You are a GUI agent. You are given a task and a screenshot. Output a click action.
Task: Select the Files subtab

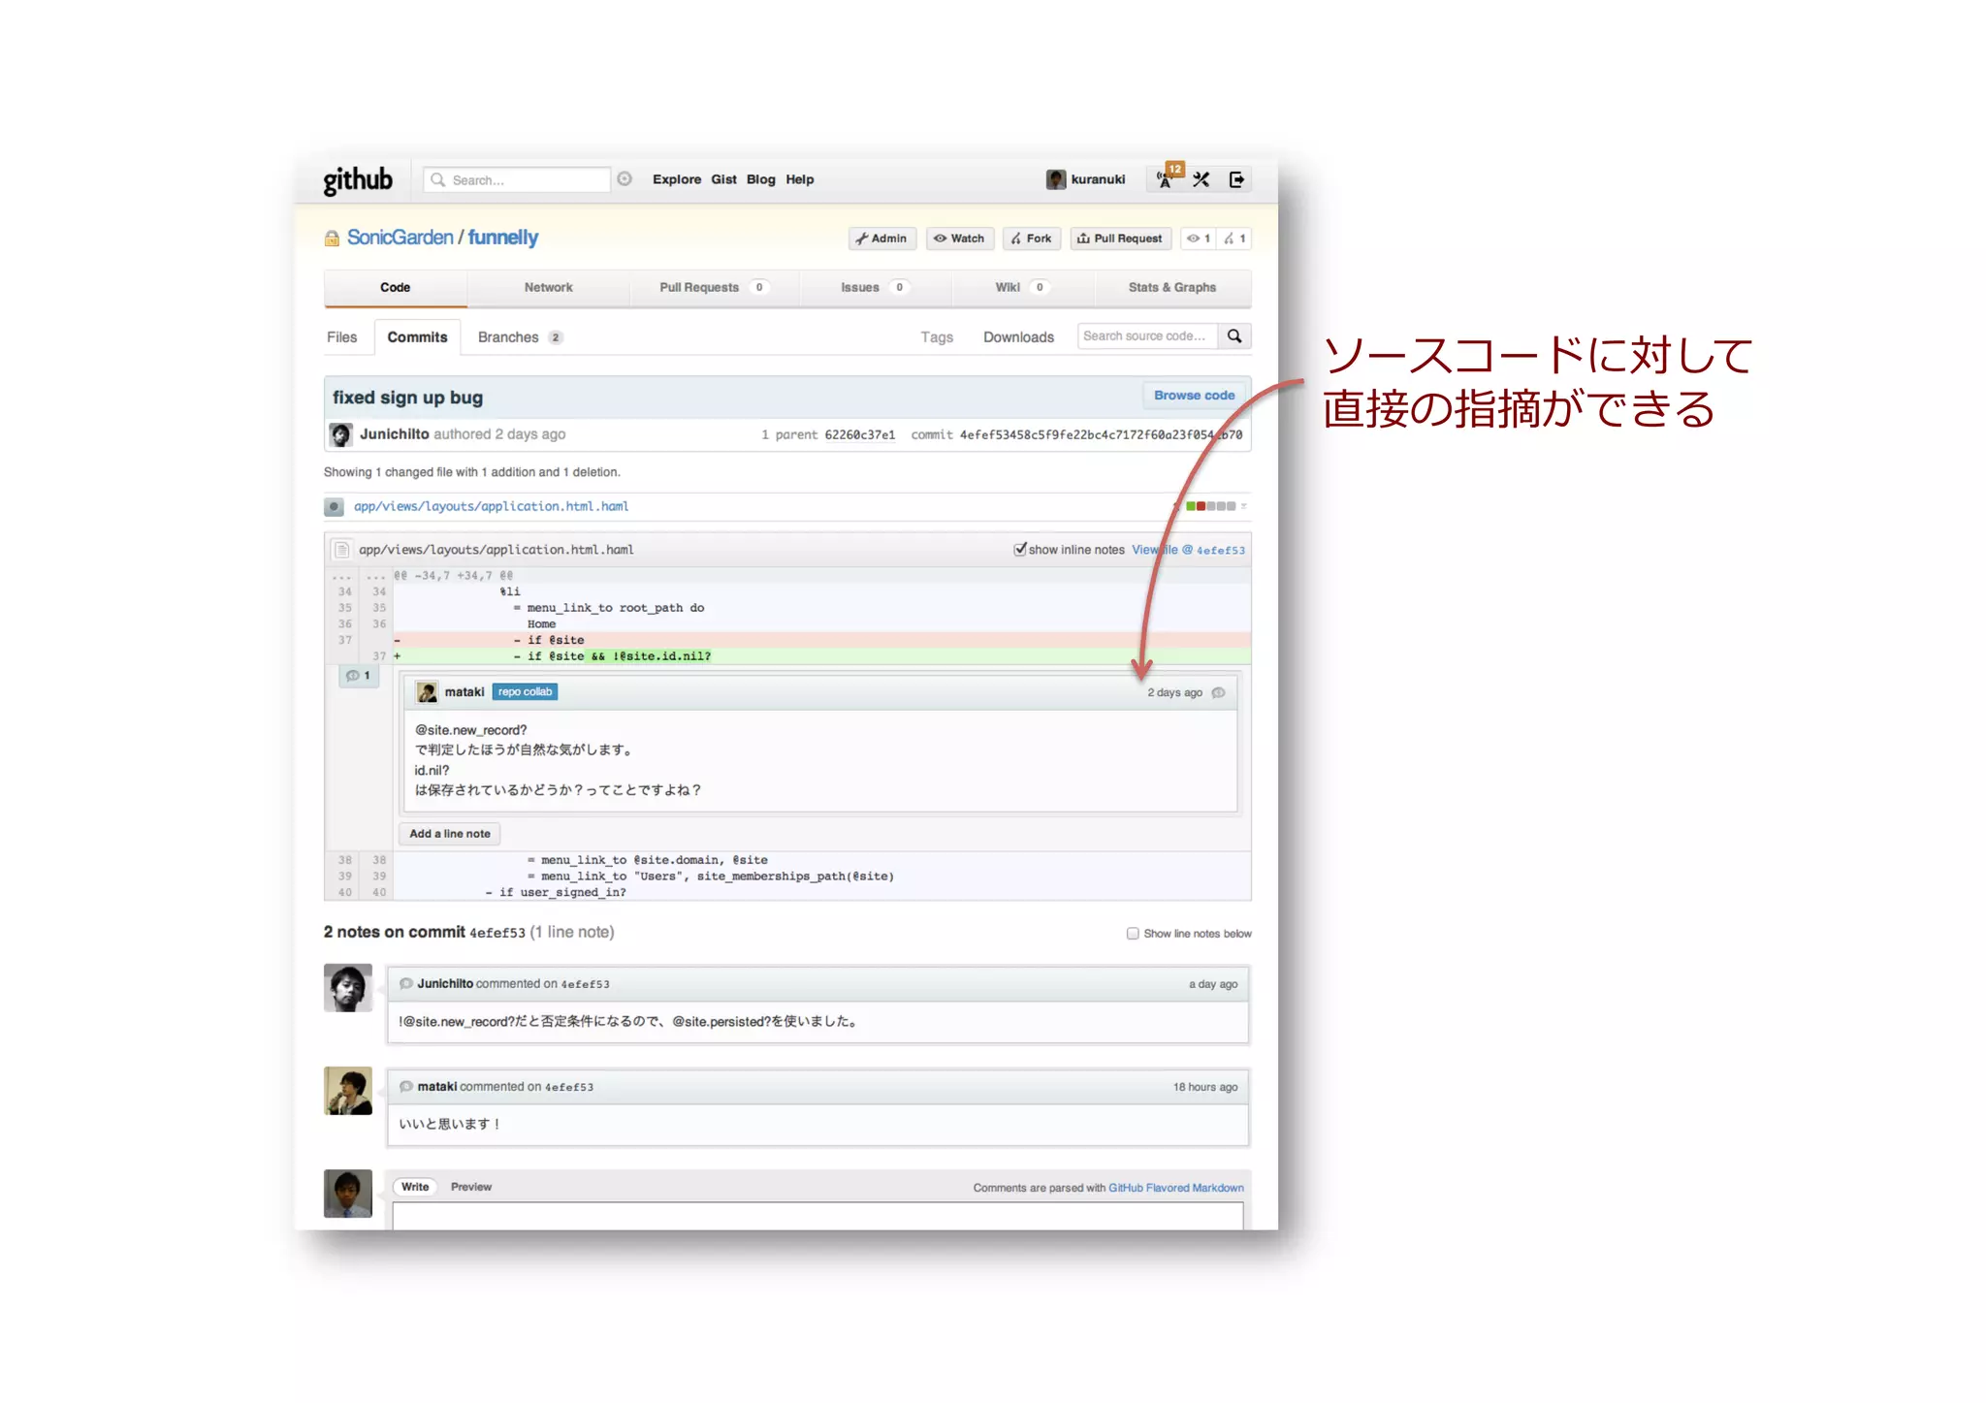(341, 337)
